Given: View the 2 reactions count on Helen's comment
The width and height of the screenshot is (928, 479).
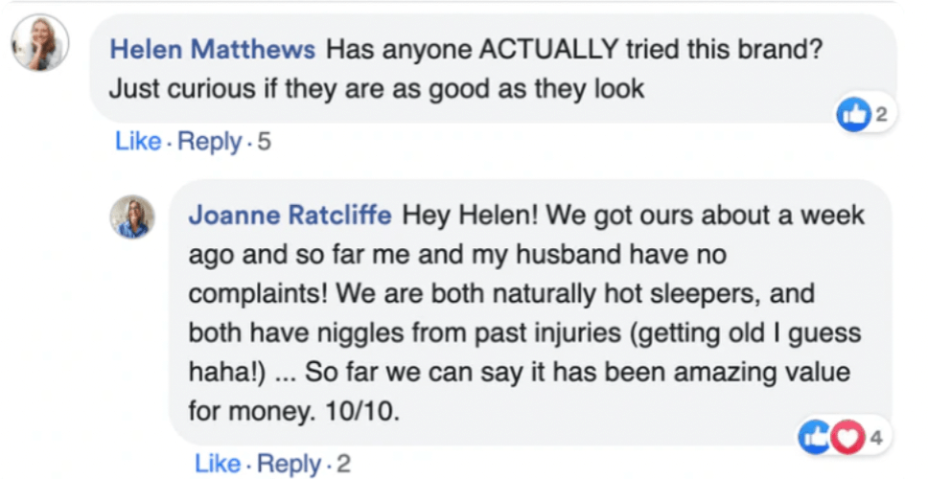Looking at the screenshot, I should pyautogui.click(x=880, y=116).
